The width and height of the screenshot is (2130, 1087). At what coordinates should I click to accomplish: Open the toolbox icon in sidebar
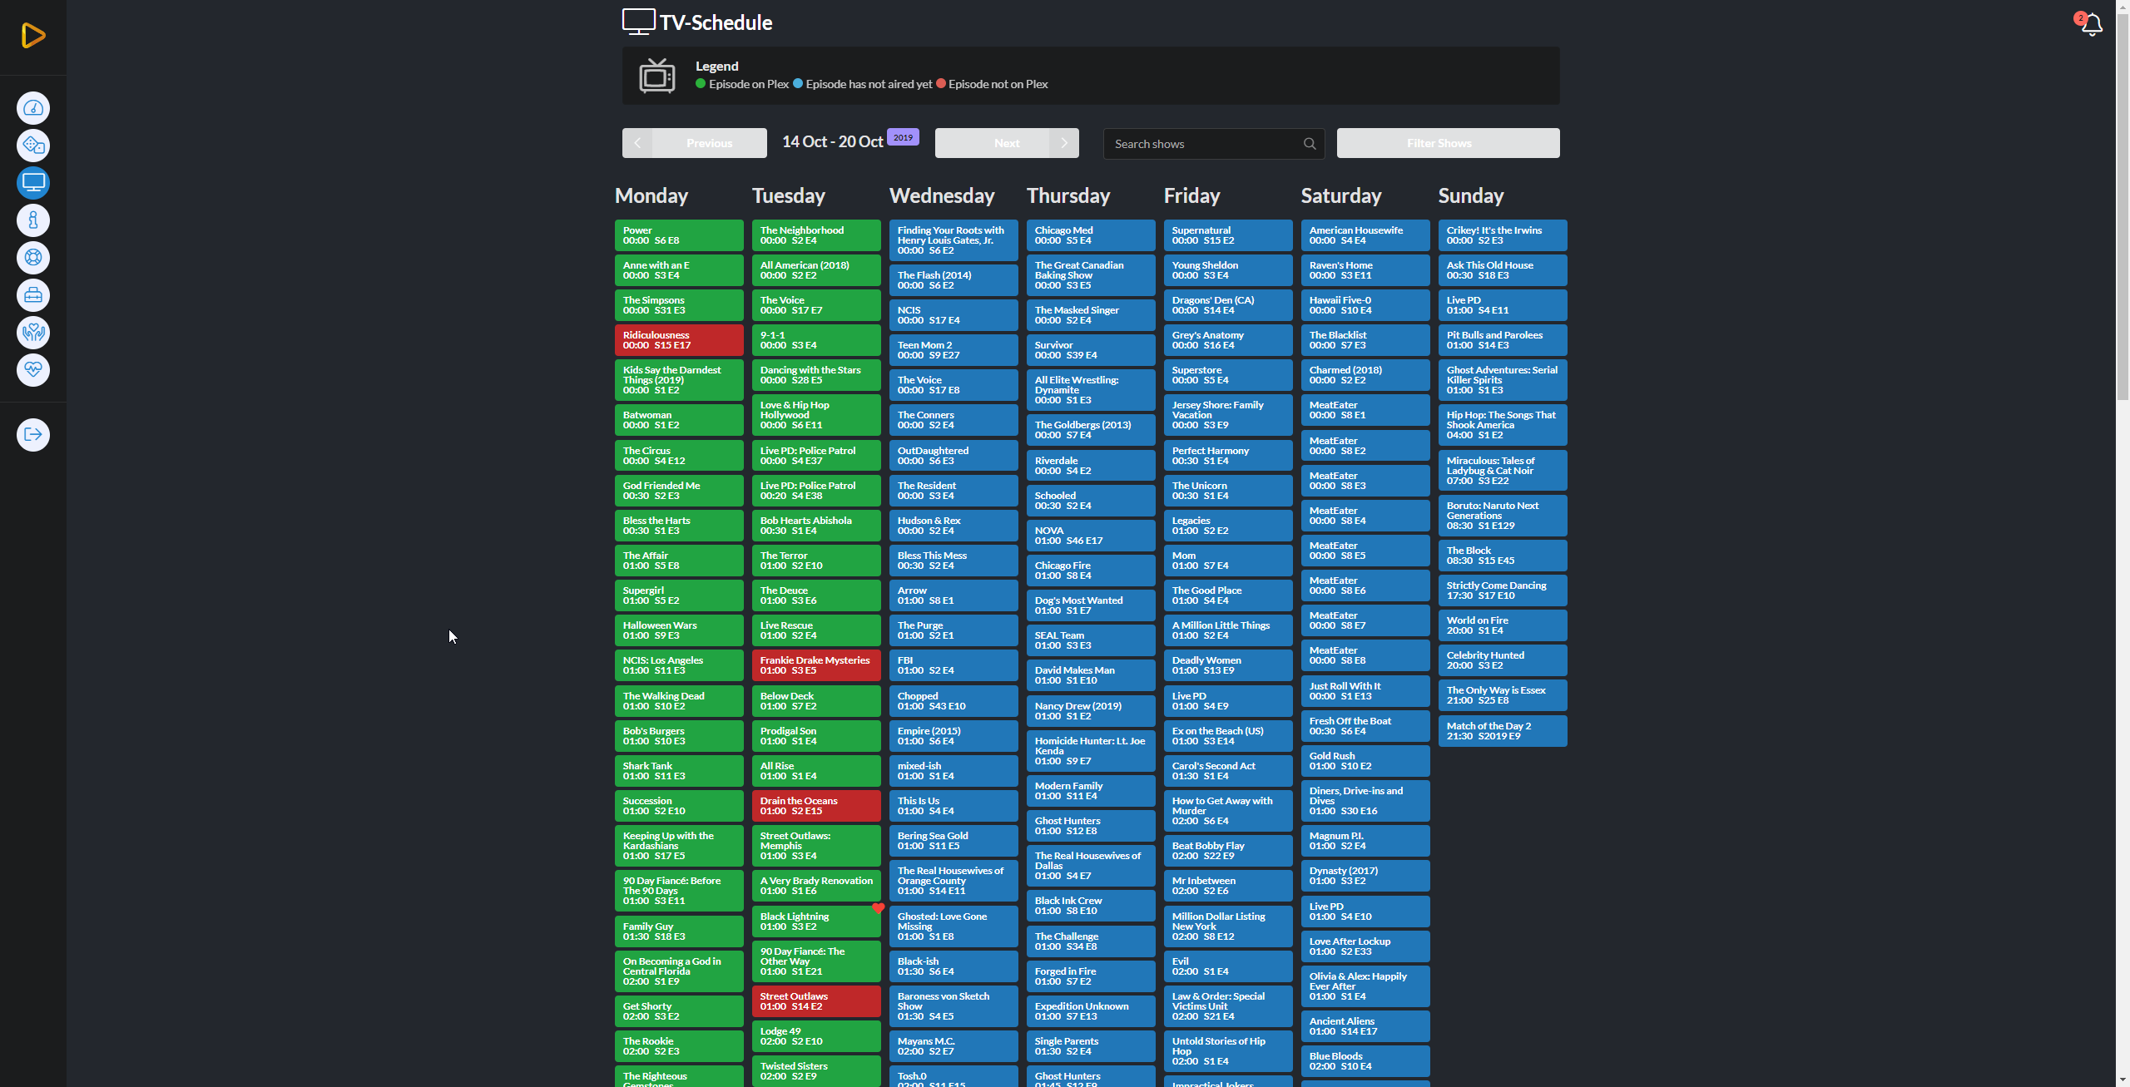(33, 295)
